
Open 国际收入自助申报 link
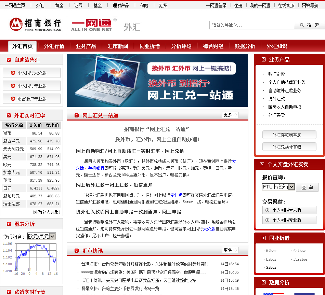(285, 107)
